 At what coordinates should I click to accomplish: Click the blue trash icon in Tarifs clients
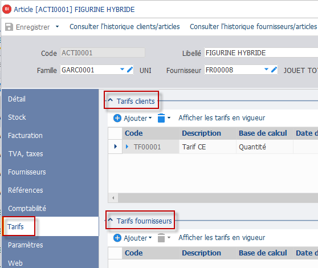(161, 118)
